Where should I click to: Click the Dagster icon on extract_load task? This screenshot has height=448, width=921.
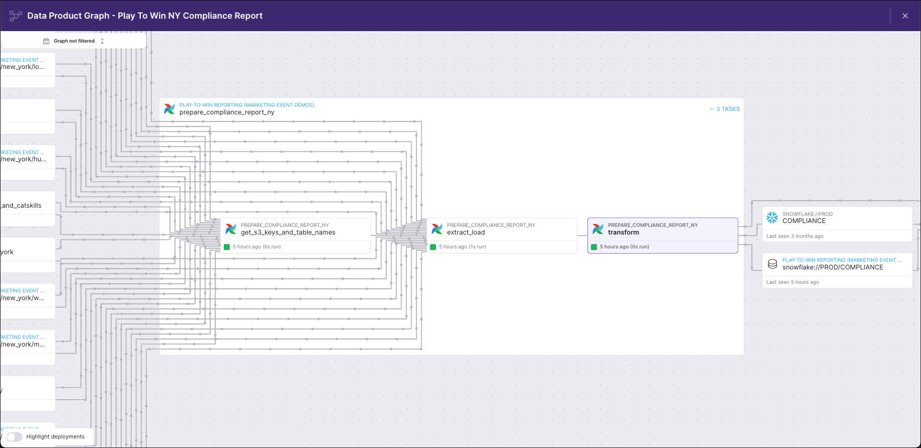(437, 229)
